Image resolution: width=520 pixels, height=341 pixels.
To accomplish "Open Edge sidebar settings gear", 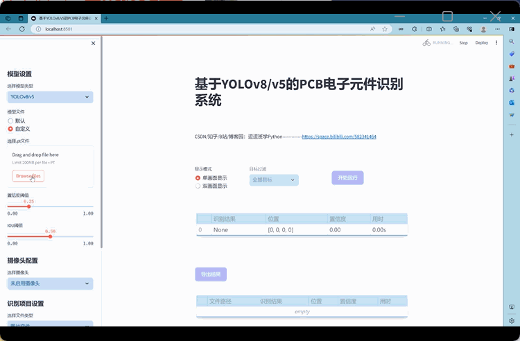I will (512, 320).
